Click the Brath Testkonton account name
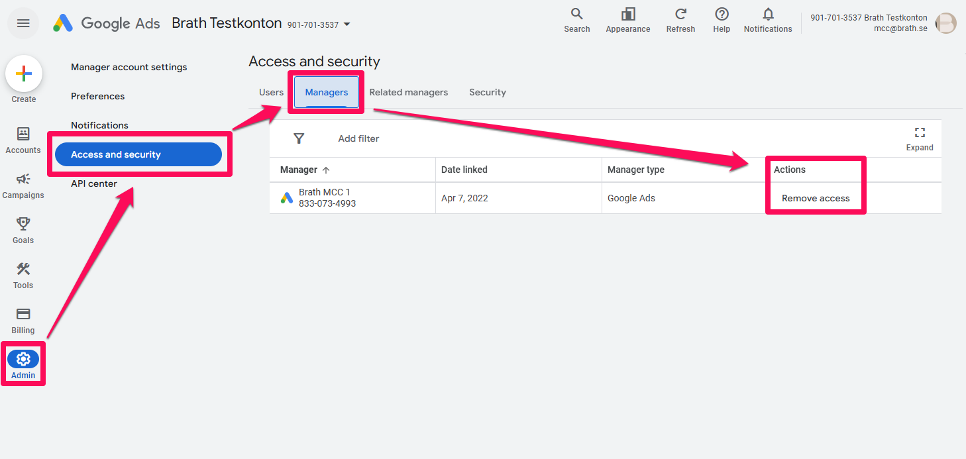The image size is (966, 459). 227,23
